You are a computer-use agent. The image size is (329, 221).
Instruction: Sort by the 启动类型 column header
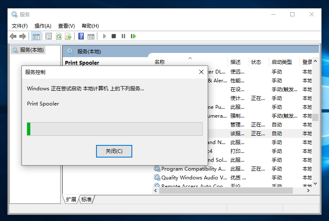(284, 62)
